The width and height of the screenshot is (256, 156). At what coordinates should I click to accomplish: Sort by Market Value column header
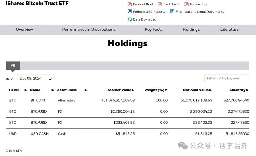pos(120,90)
